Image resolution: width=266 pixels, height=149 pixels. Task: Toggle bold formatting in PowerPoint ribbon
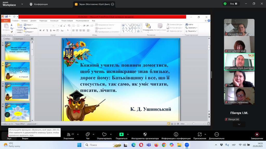click(40, 30)
